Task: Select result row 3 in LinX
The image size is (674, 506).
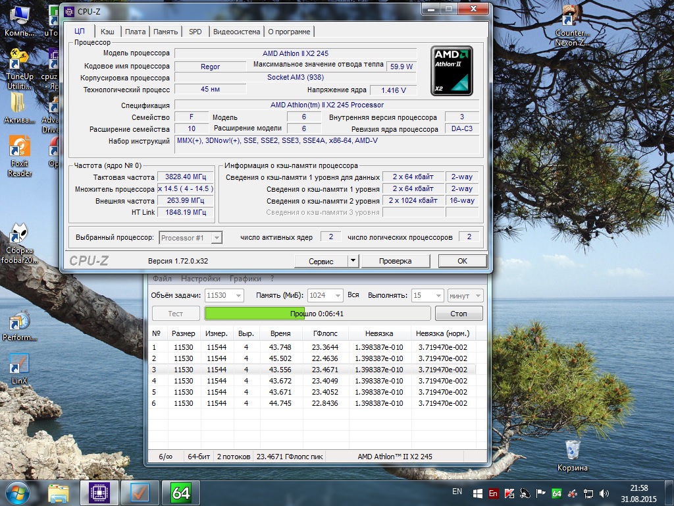Action: (312, 370)
